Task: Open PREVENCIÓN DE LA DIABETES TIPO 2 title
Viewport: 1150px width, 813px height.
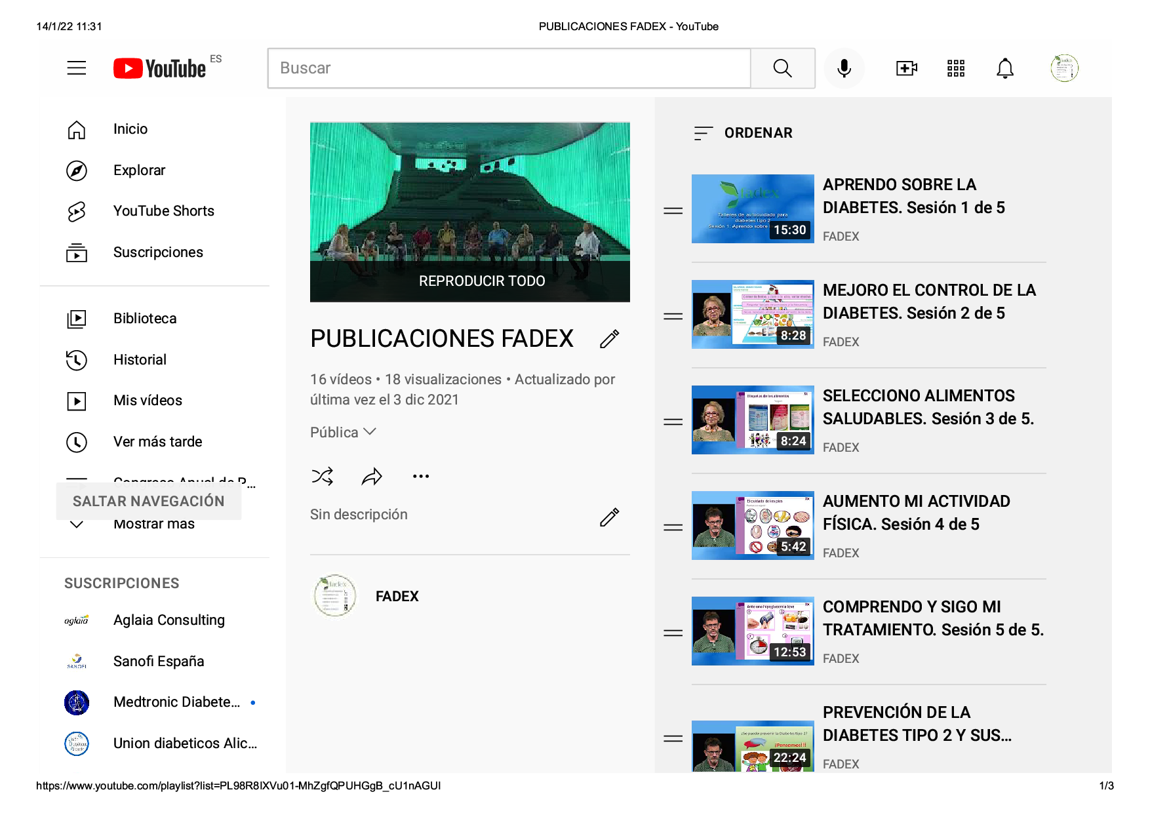Action: click(x=917, y=724)
